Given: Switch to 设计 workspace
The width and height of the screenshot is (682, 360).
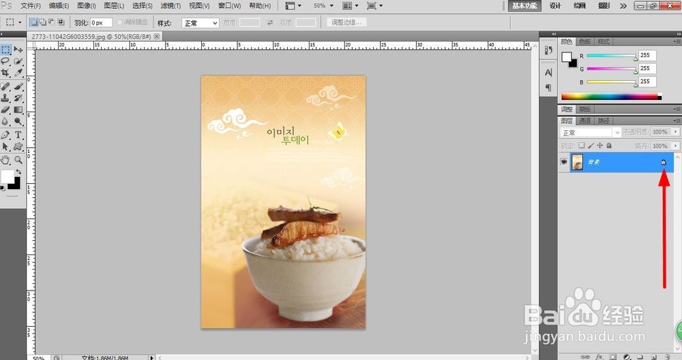Looking at the screenshot, I should (x=555, y=5).
